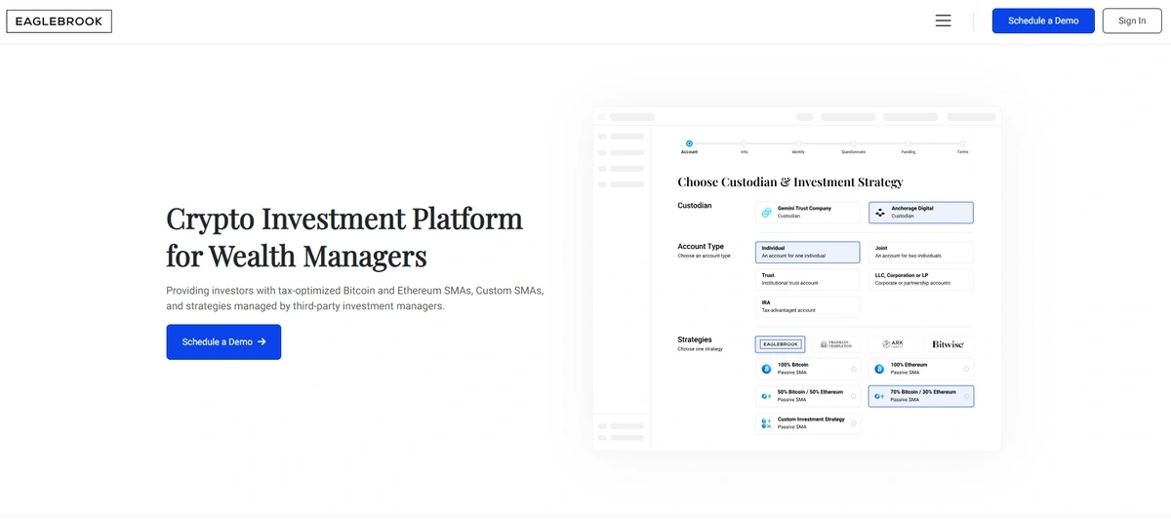Select the Joint account type
1171x519 pixels.
click(921, 252)
